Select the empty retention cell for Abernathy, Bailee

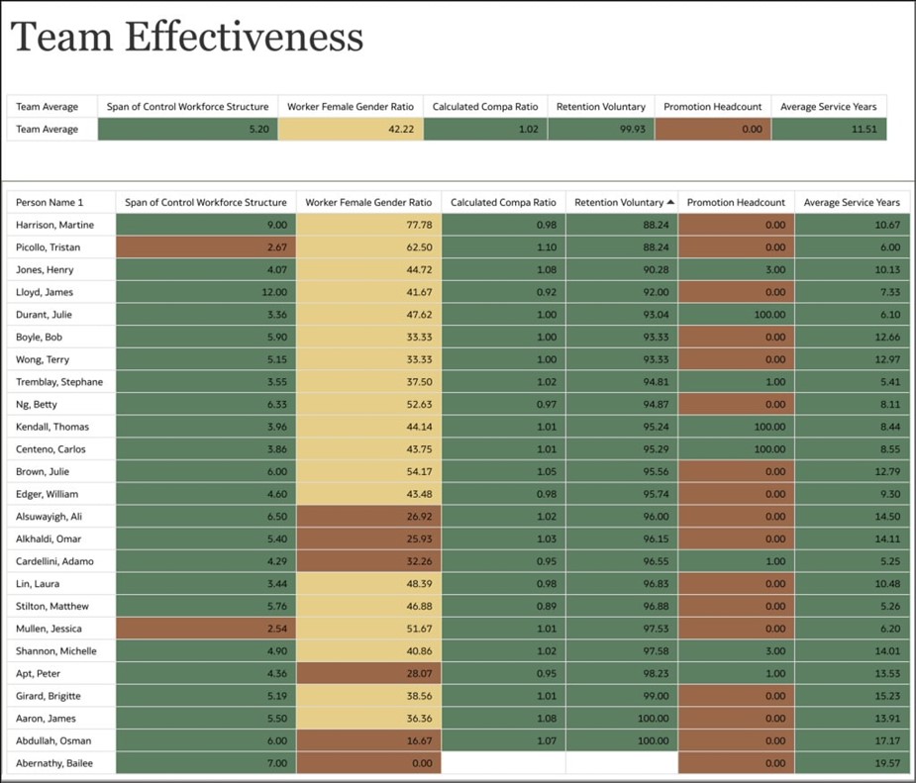pyautogui.click(x=621, y=762)
